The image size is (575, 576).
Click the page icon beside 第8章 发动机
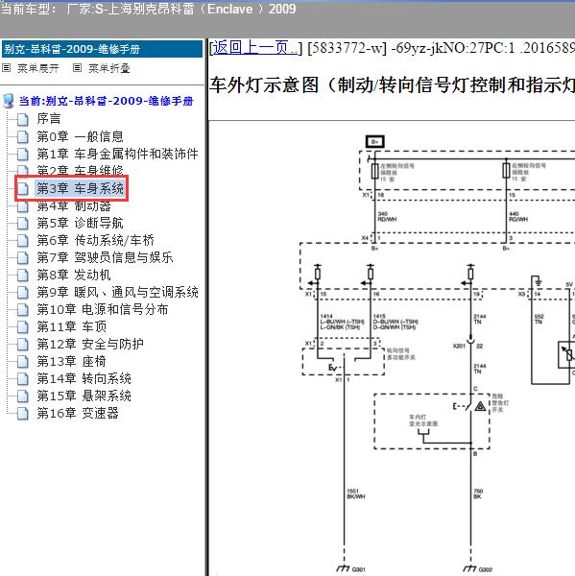point(23,275)
